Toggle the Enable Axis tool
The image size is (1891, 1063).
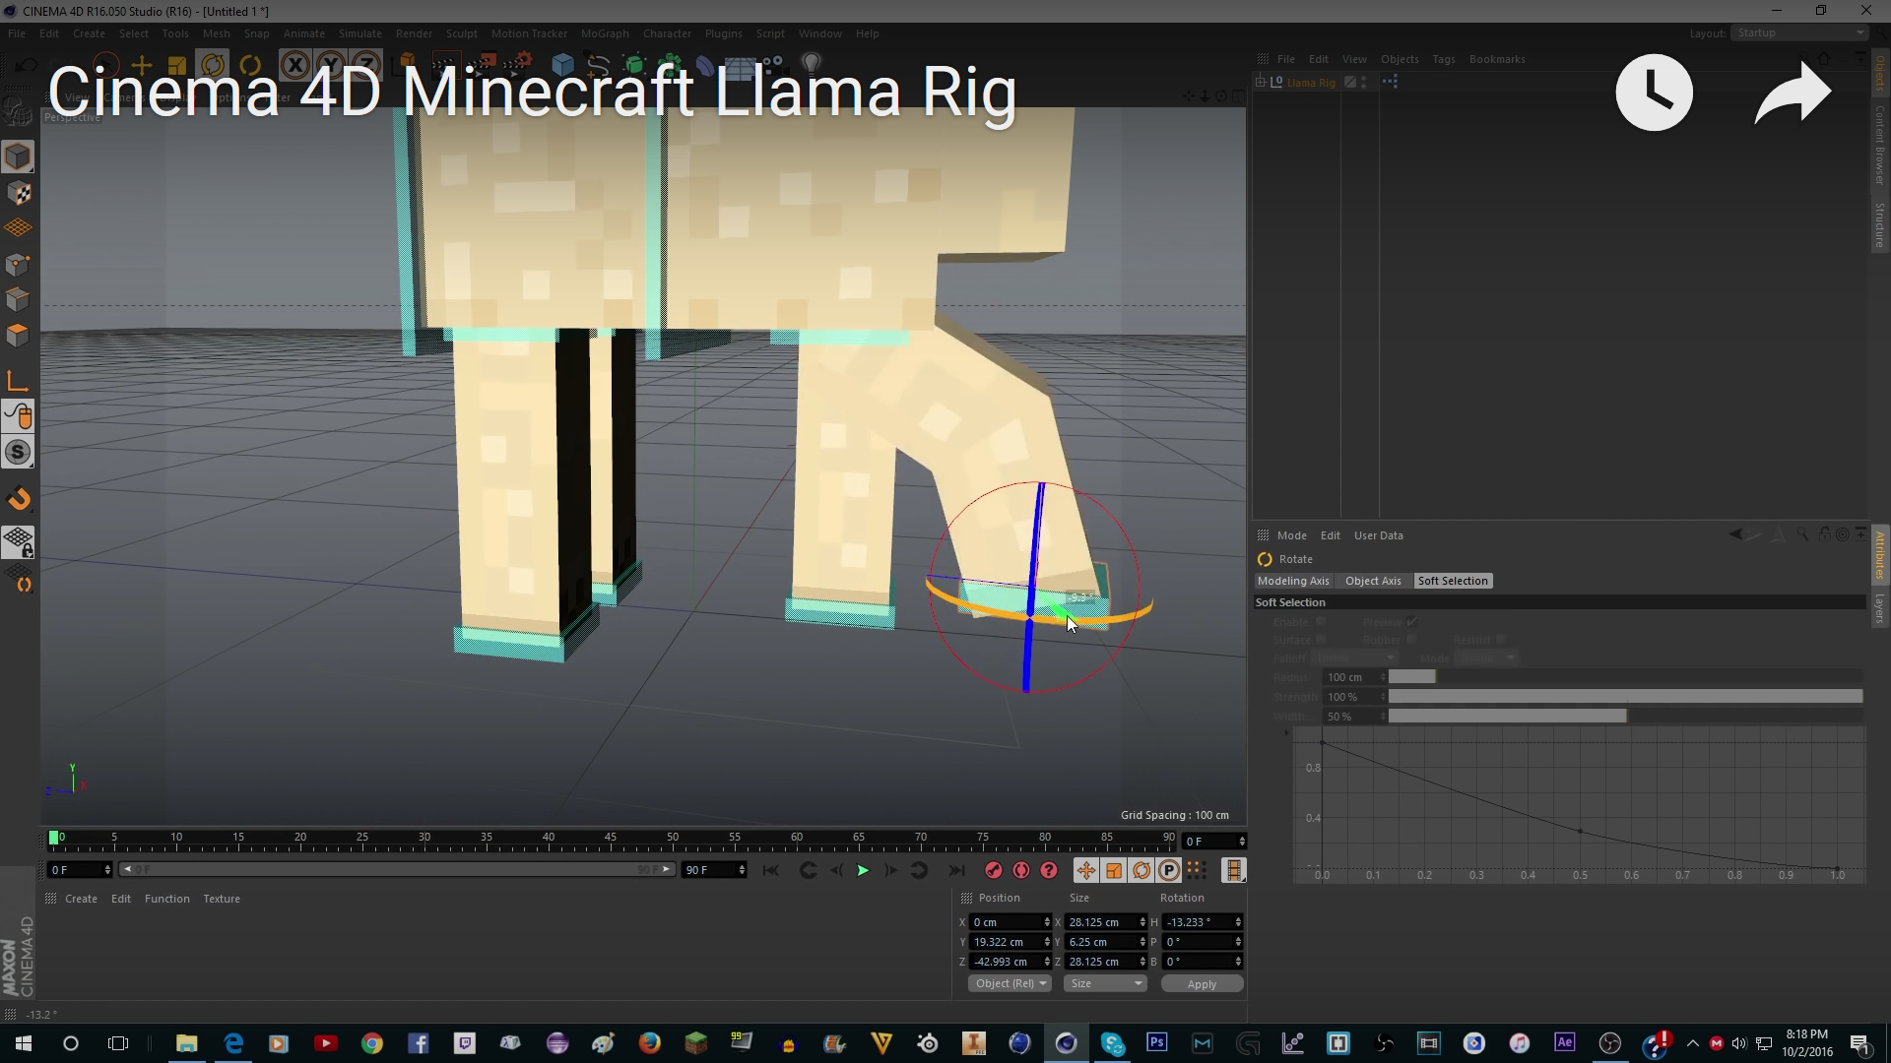coord(18,382)
